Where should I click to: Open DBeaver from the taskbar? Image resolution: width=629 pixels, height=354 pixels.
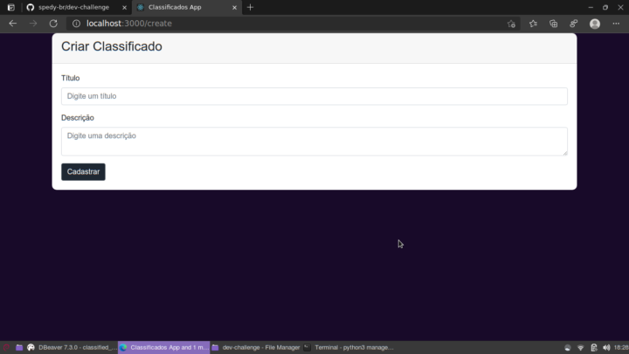pyautogui.click(x=72, y=347)
